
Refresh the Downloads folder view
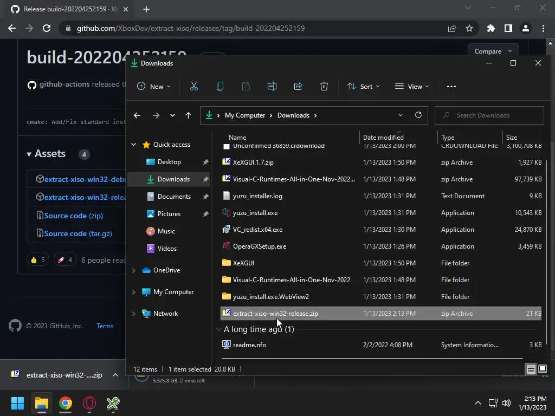418,115
